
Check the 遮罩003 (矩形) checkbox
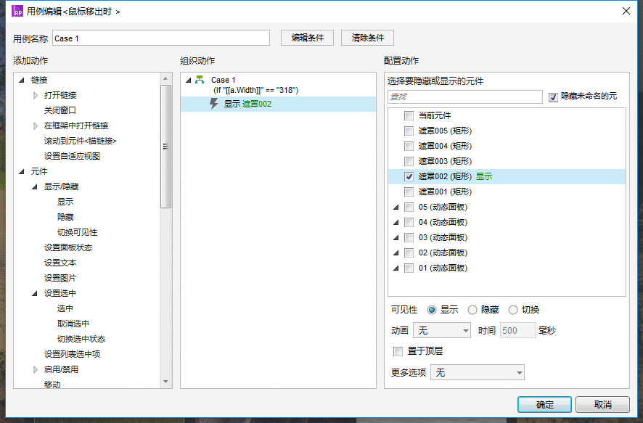pos(409,161)
